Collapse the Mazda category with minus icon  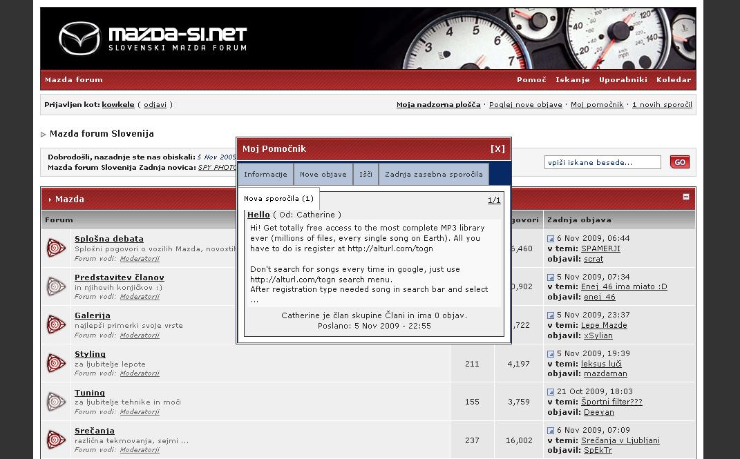(685, 197)
